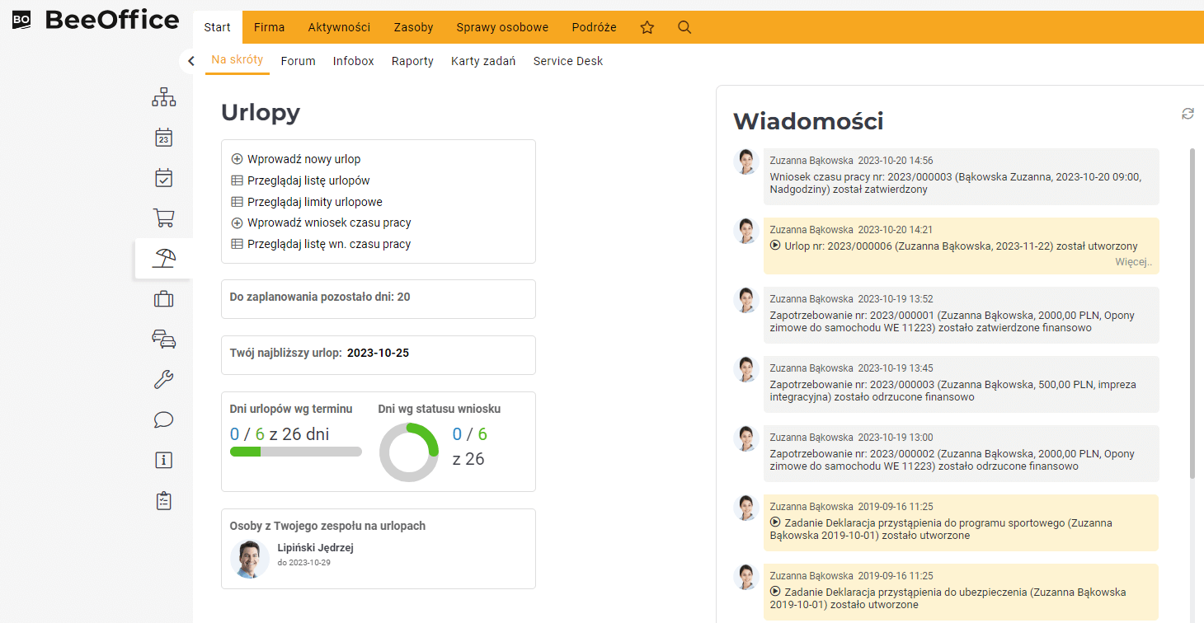Open the shopping cart sidebar icon
Viewport: 1204px width, 623px height.
[164, 218]
